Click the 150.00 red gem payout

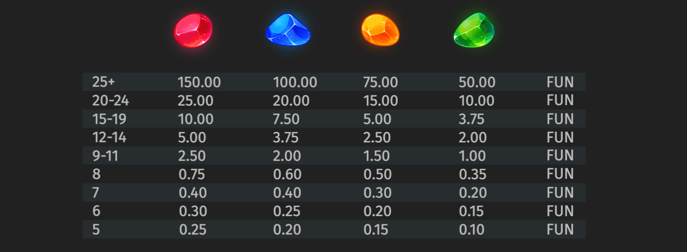[199, 82]
